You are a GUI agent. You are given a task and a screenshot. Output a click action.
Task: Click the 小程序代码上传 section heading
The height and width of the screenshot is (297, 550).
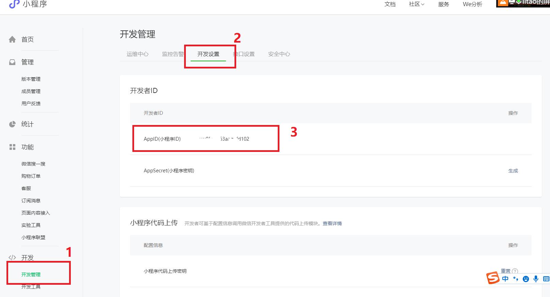[154, 223]
